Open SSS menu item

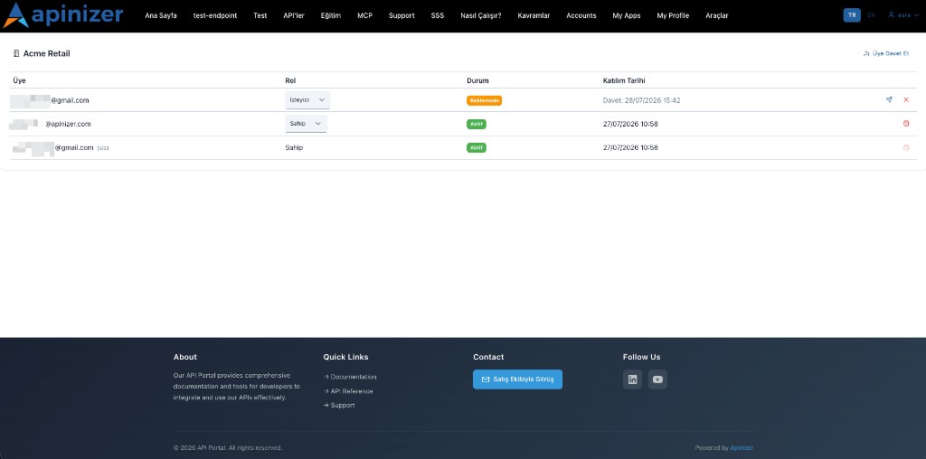click(x=438, y=15)
